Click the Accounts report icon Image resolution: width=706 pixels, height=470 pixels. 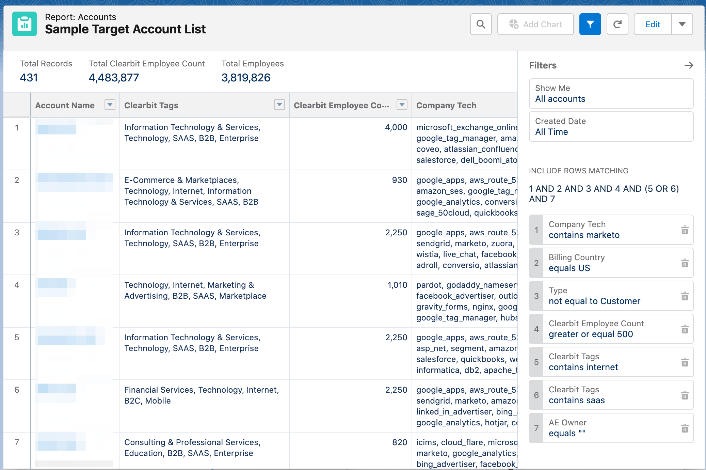pyautogui.click(x=25, y=24)
